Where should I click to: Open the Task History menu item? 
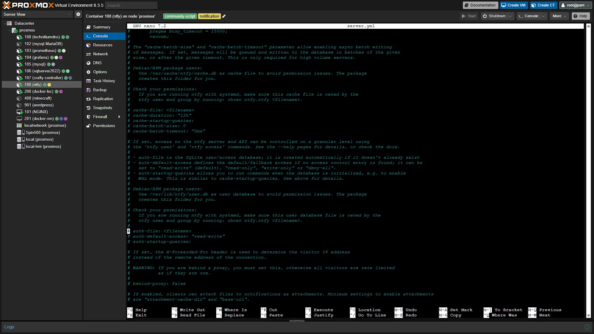click(x=104, y=81)
